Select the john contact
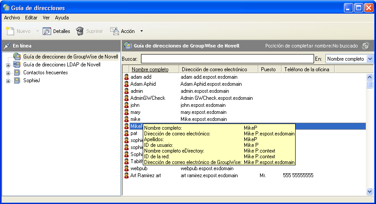This screenshot has width=376, height=204. pyautogui.click(x=135, y=105)
